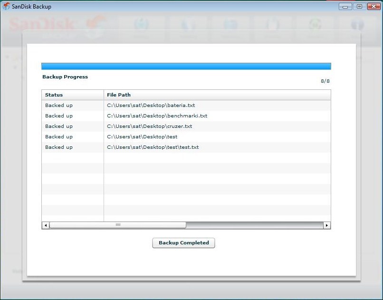Click the blue backup progress bar
The image size is (383, 300).
186,66
